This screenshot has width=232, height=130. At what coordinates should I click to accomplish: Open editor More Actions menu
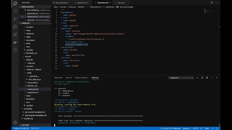click(216, 3)
